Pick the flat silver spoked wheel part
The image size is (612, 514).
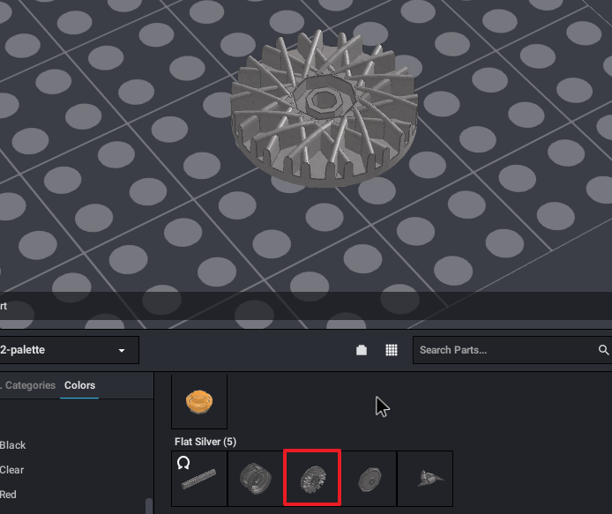[312, 478]
